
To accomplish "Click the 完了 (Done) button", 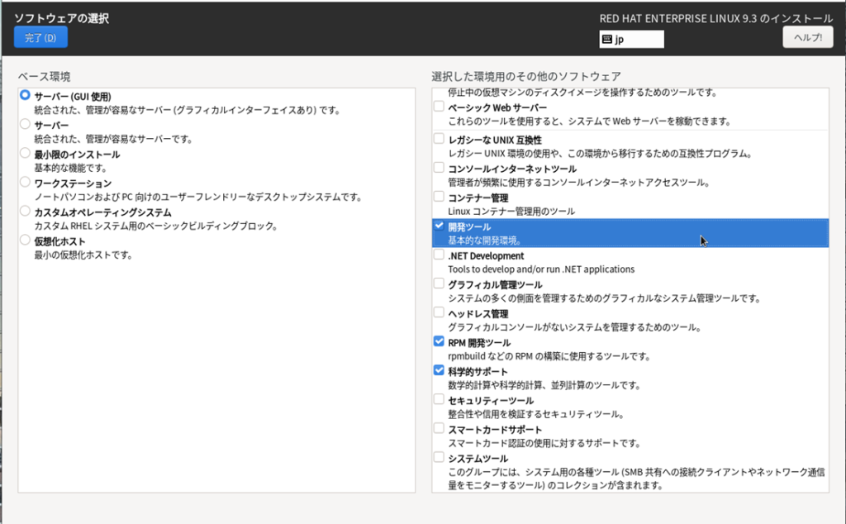I will pos(40,37).
